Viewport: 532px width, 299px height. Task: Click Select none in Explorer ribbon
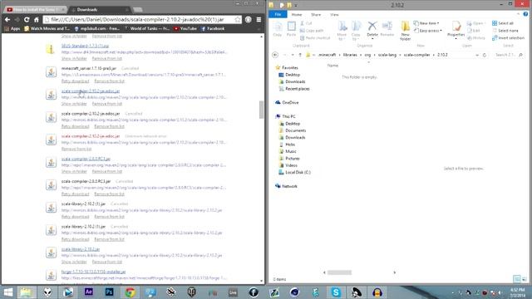[x=505, y=31]
